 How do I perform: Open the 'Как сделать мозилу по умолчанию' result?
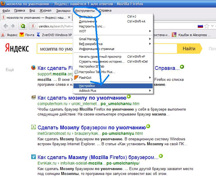[82, 98]
